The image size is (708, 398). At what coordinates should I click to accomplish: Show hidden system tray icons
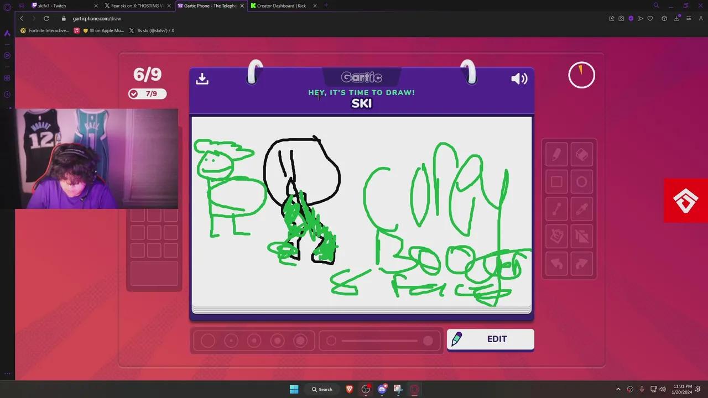click(618, 389)
